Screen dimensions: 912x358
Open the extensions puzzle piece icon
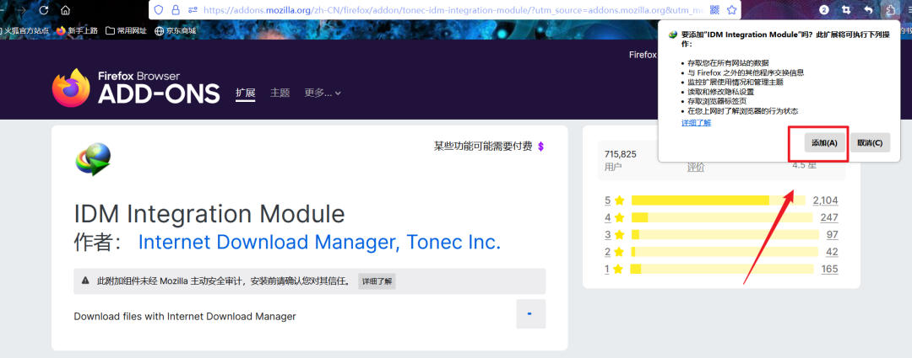click(891, 10)
